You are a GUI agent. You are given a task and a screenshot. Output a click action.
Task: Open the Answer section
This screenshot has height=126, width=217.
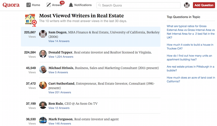click(54, 5)
